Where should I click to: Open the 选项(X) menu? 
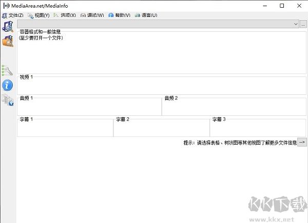(65, 15)
